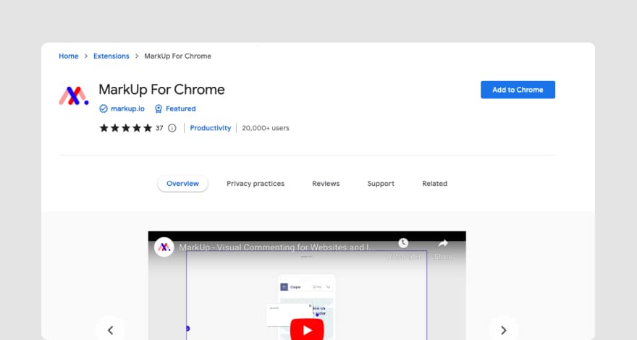Click the MarkUp channel avatar in video
637x340 pixels.
(164, 247)
